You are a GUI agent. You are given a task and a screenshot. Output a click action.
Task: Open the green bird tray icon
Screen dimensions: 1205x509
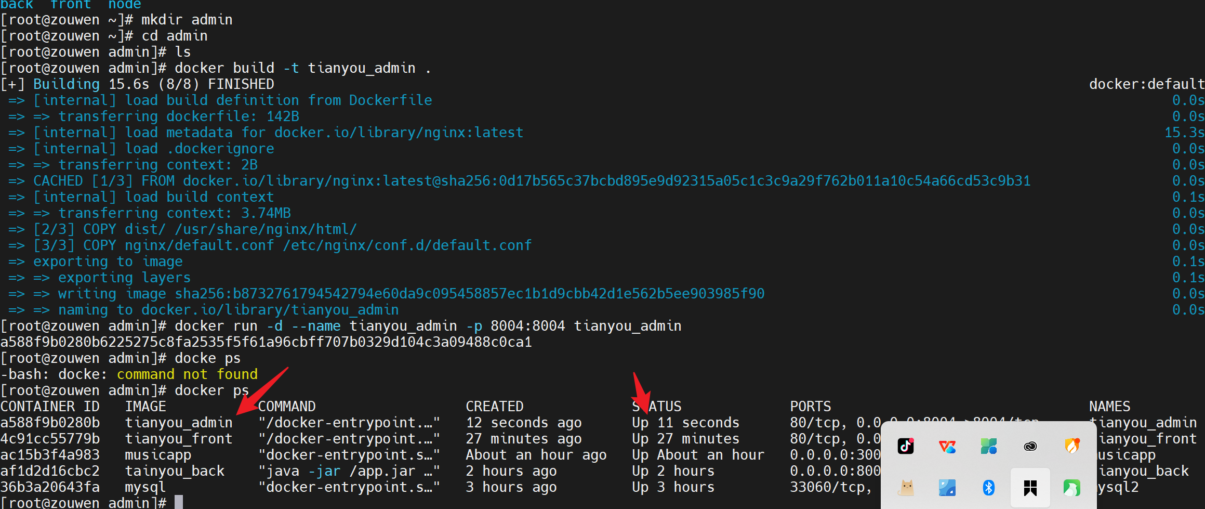tap(1072, 488)
